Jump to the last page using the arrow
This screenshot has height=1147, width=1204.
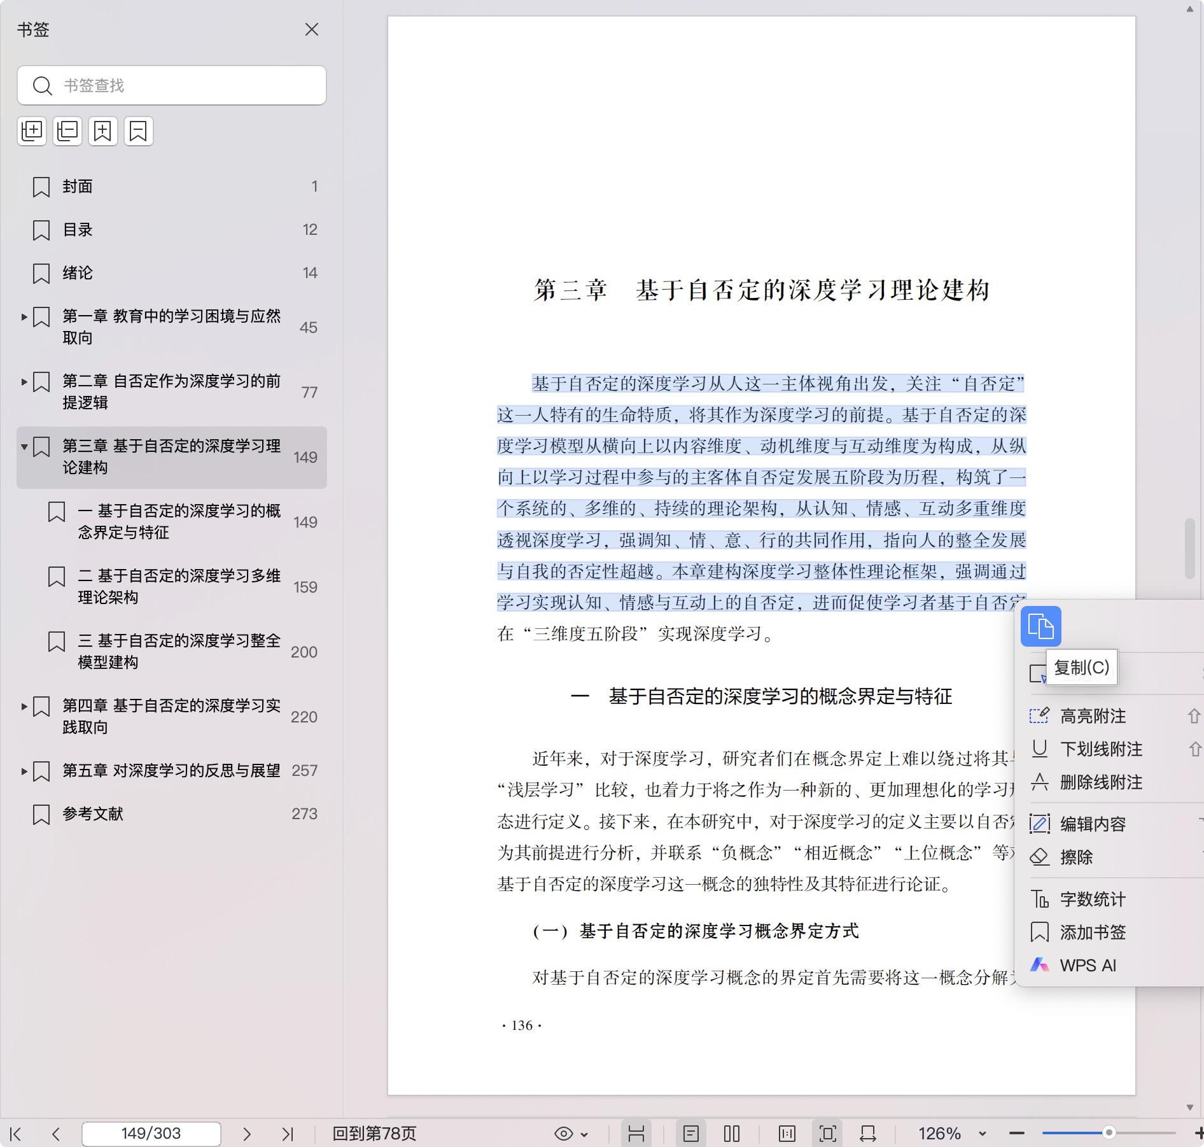pyautogui.click(x=288, y=1134)
